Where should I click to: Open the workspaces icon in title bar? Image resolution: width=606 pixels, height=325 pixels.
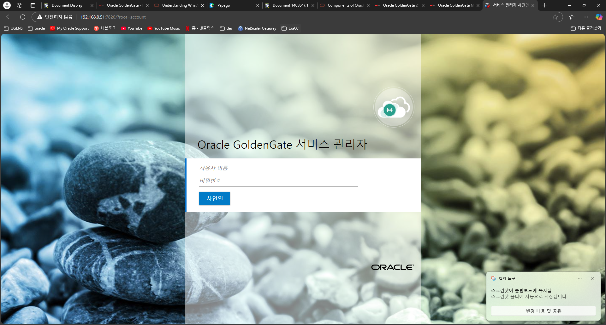[x=20, y=5]
